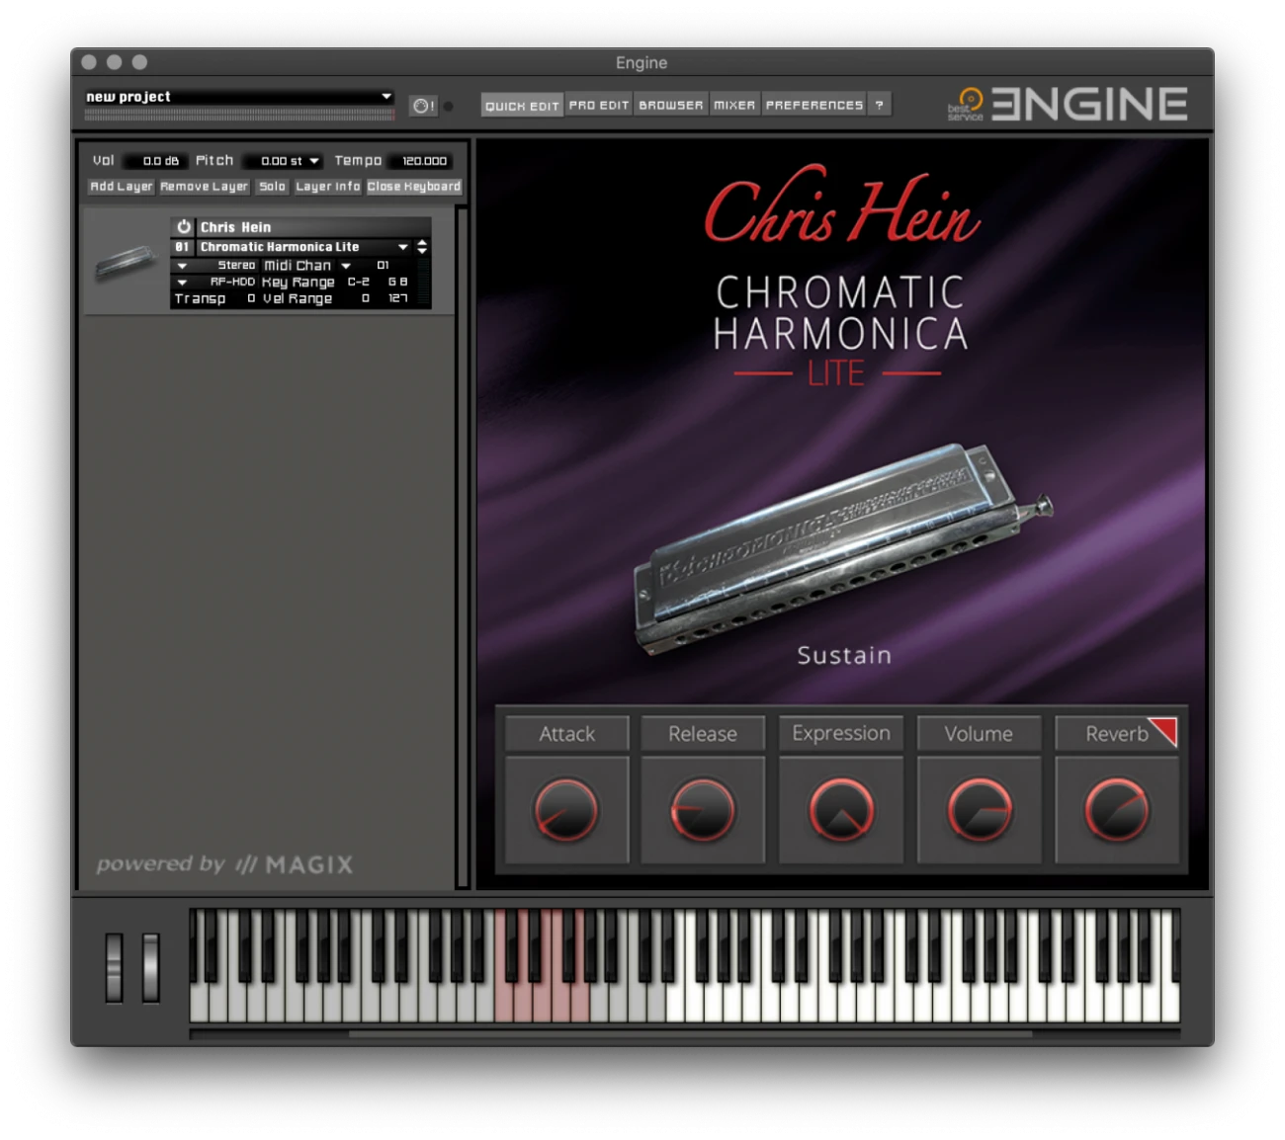Click the pitch bend wheel

(115, 968)
